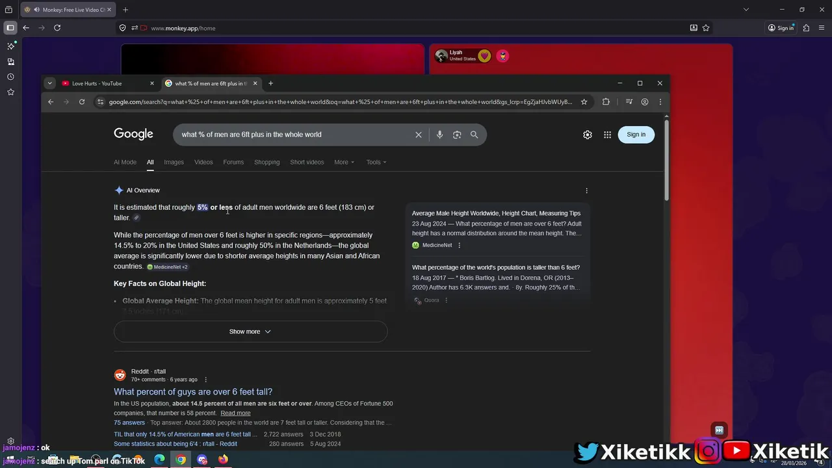Click the Google search query input field
832x468 pixels.
point(296,135)
